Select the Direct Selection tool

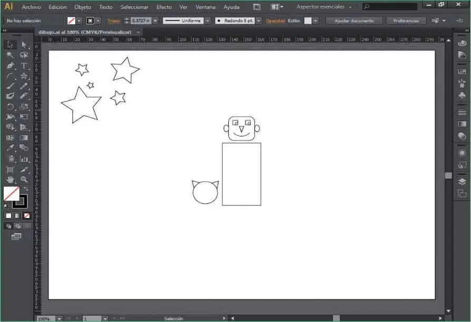click(x=24, y=45)
